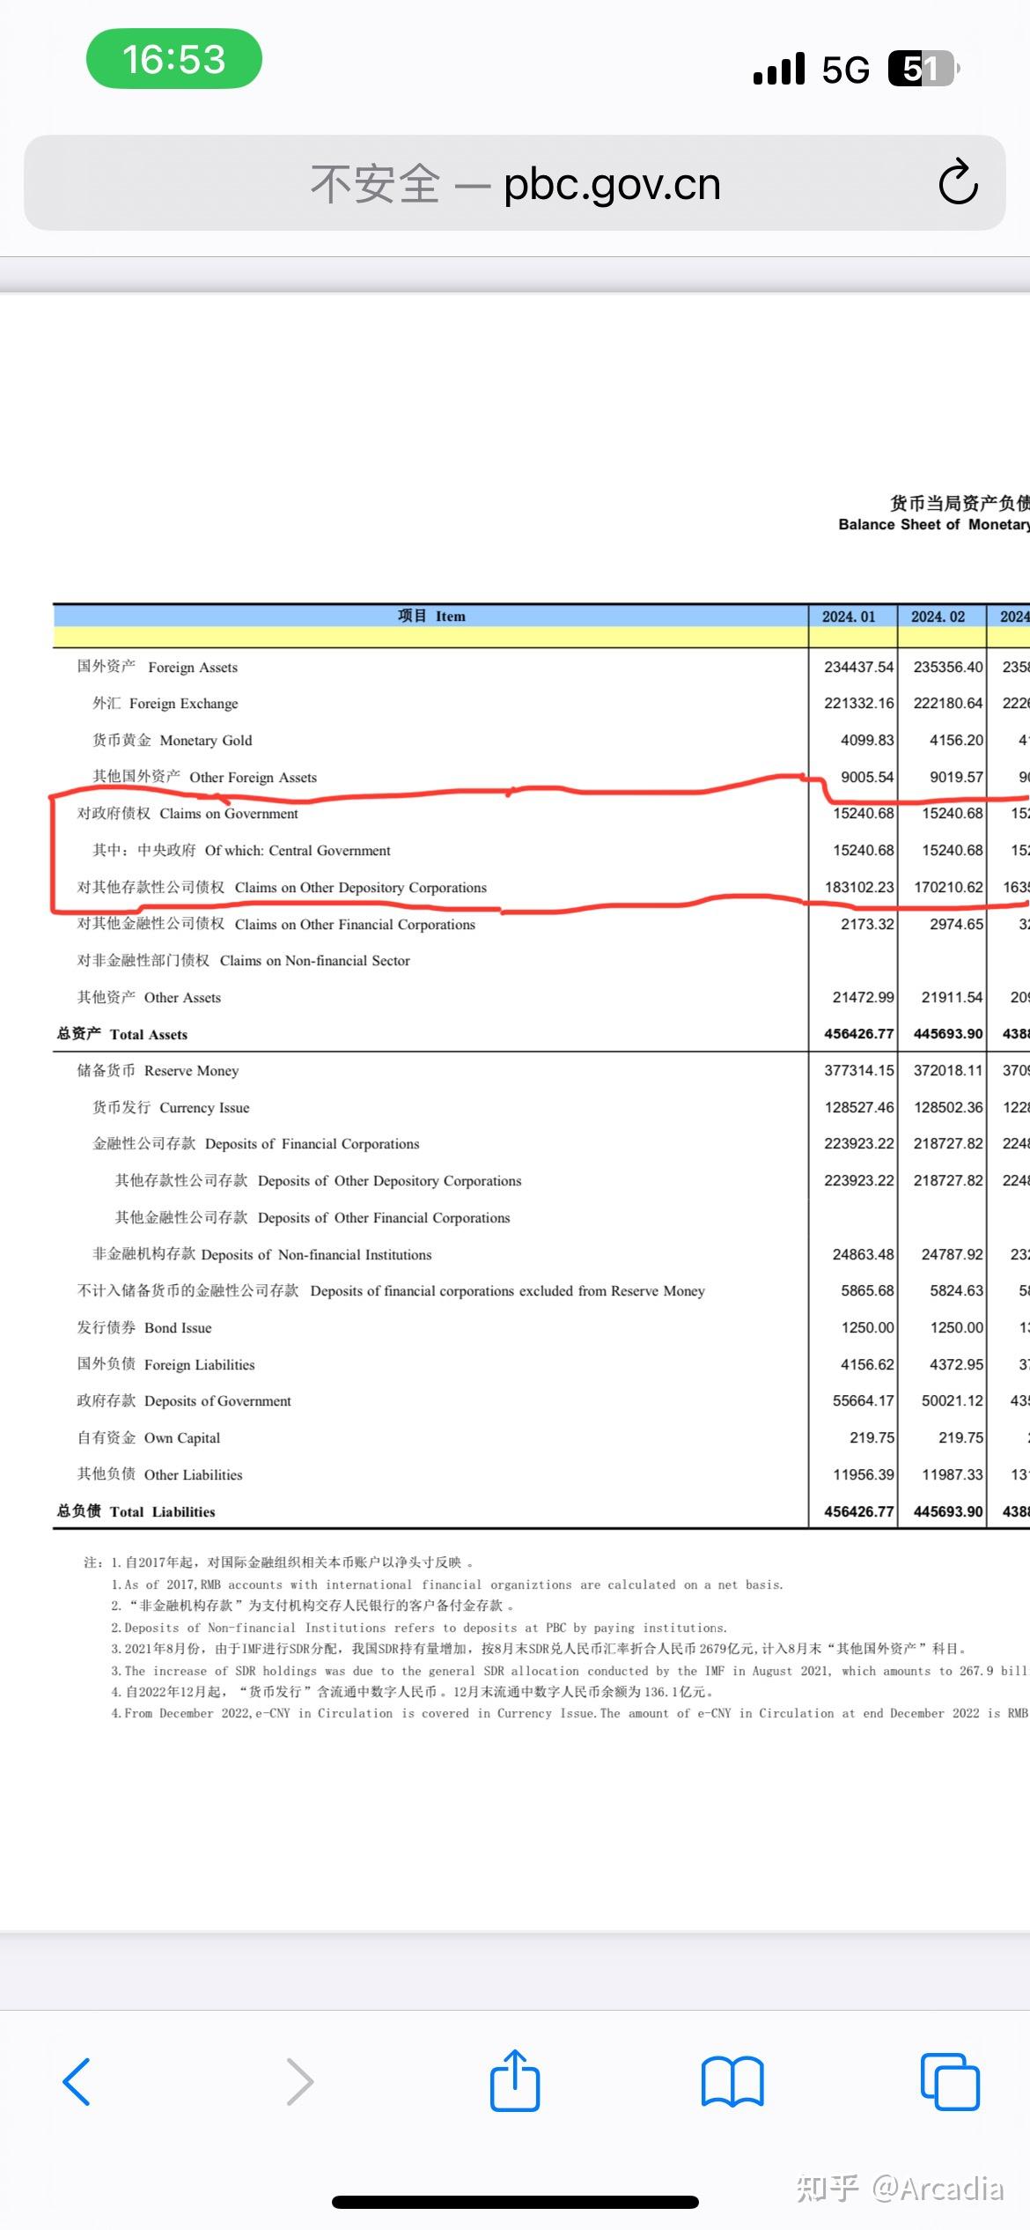Tap the Reserve Money row label

click(158, 1071)
